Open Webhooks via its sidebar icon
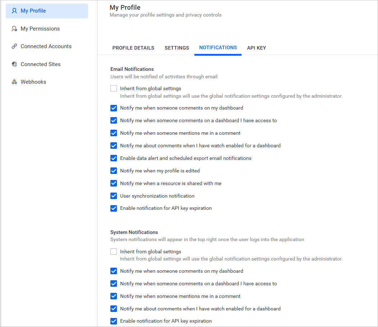This screenshot has width=378, height=327. pyautogui.click(x=14, y=82)
